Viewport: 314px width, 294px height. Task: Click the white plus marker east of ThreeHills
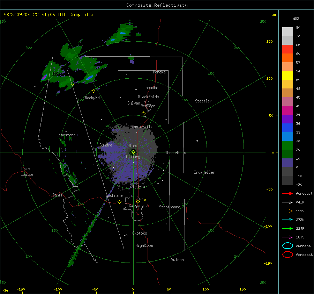coord(197,141)
